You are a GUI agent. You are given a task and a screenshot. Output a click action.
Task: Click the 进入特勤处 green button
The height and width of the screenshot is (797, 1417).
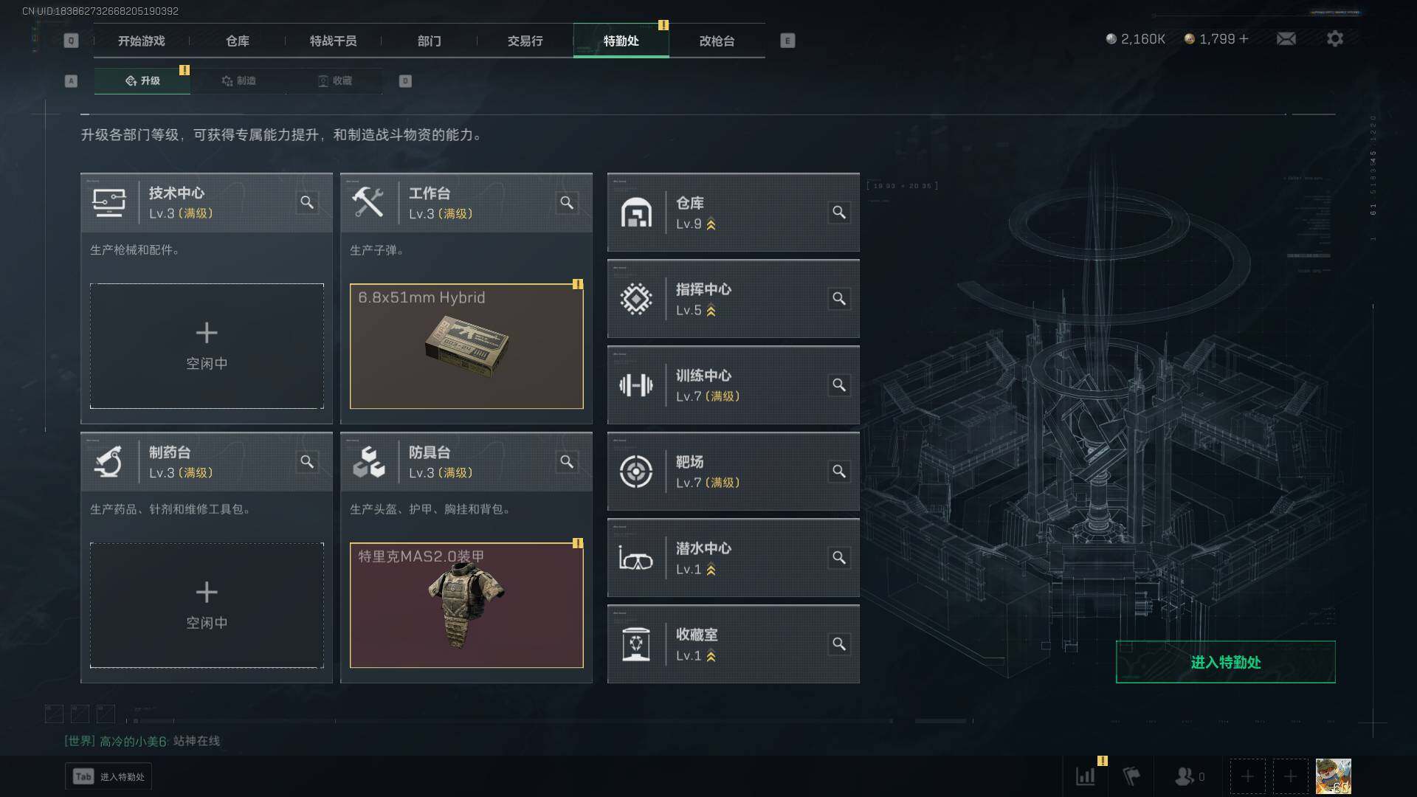[x=1225, y=662]
